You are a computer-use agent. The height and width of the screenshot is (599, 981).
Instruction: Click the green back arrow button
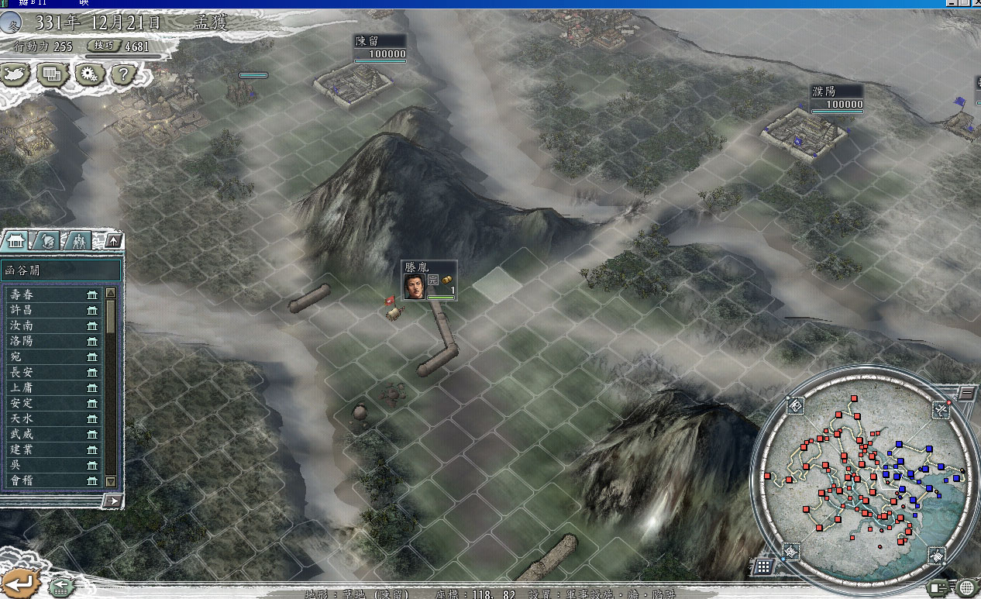61,587
